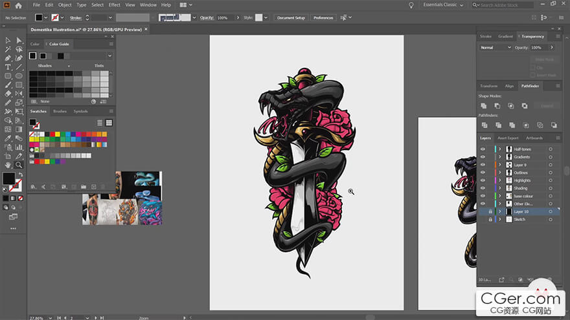This screenshot has height=320, width=570.
Task: Hide the Half-tones layer
Action: click(483, 149)
